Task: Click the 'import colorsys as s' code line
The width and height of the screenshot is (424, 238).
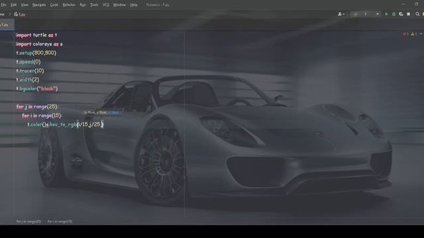Action: tap(39, 44)
